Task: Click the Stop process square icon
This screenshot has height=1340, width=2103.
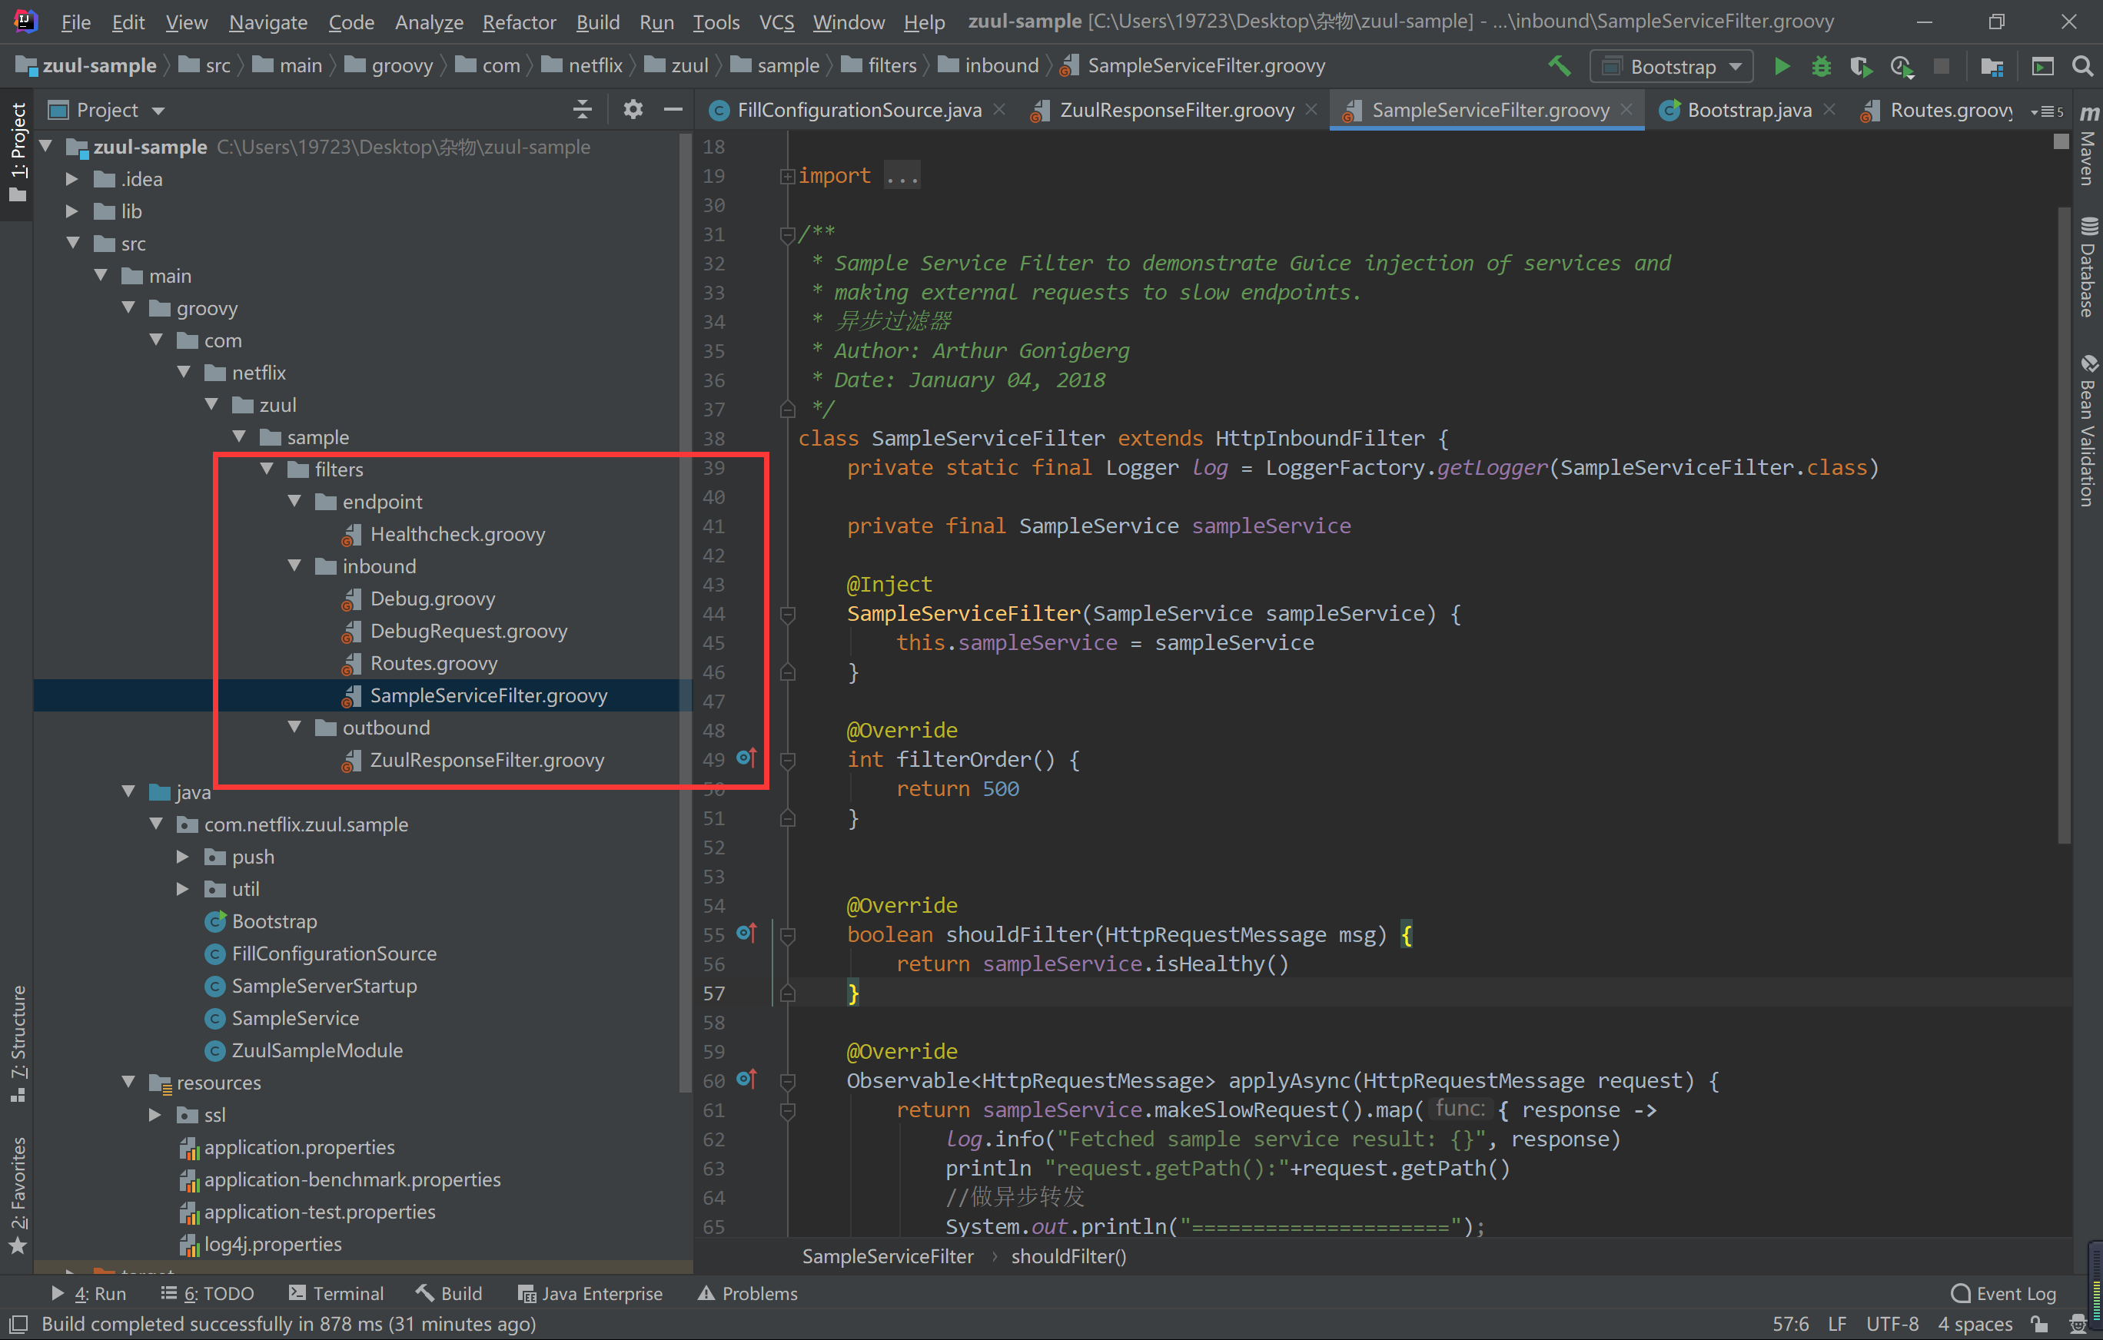Action: 1942,65
